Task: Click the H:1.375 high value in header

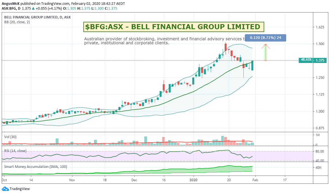Action: 84,9
